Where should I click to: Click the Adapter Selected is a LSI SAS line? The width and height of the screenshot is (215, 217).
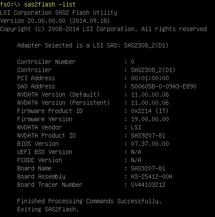(x=93, y=45)
